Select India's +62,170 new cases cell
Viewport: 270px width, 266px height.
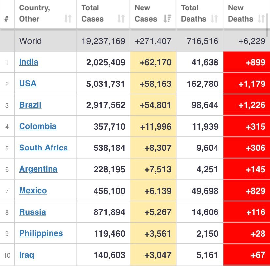153,62
